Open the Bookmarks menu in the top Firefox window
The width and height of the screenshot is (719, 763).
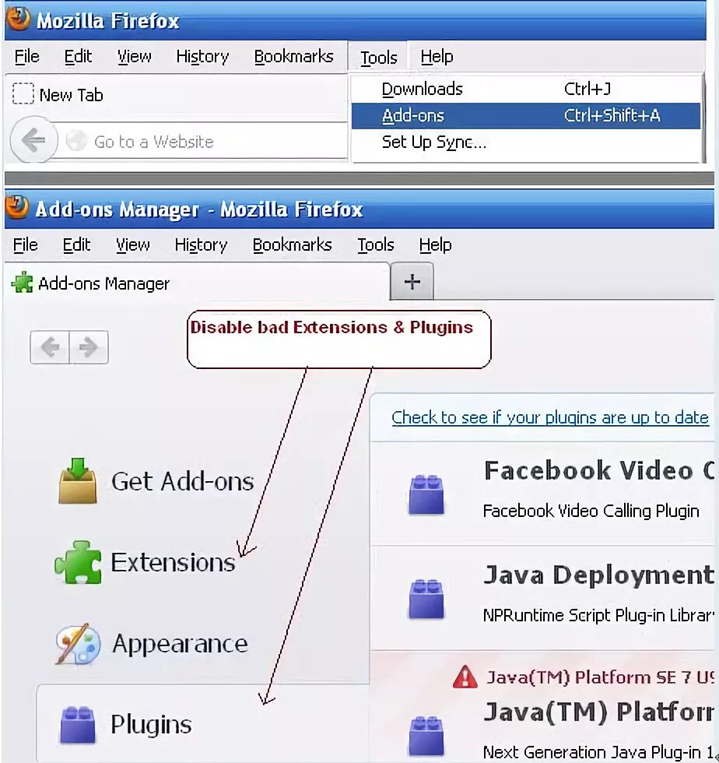pyautogui.click(x=294, y=56)
